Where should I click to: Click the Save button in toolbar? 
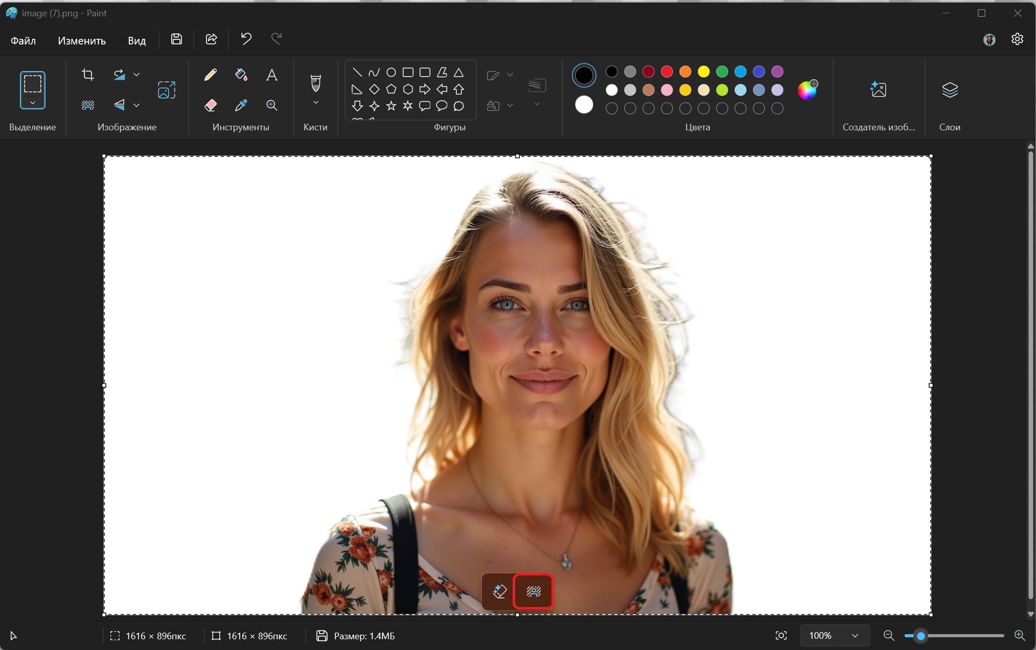[176, 39]
